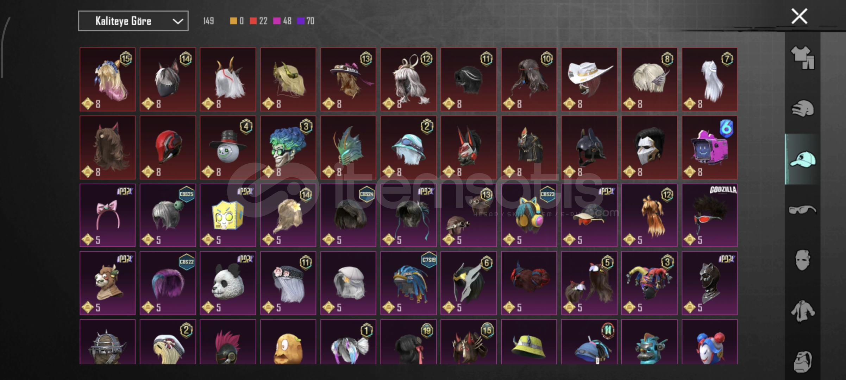This screenshot has height=380, width=846.
Task: Select the green-haired joker mask item
Action: click(288, 147)
